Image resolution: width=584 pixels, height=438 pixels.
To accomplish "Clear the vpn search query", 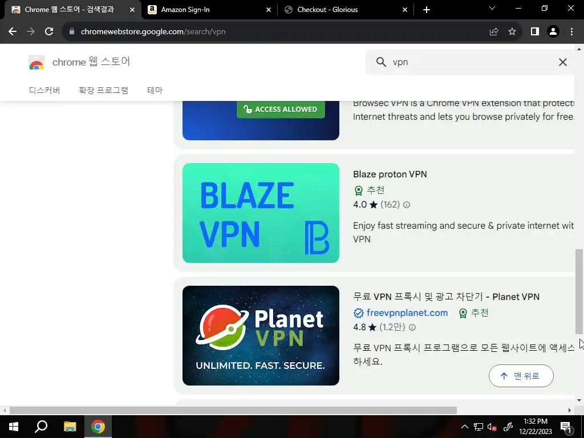I will coord(563,62).
